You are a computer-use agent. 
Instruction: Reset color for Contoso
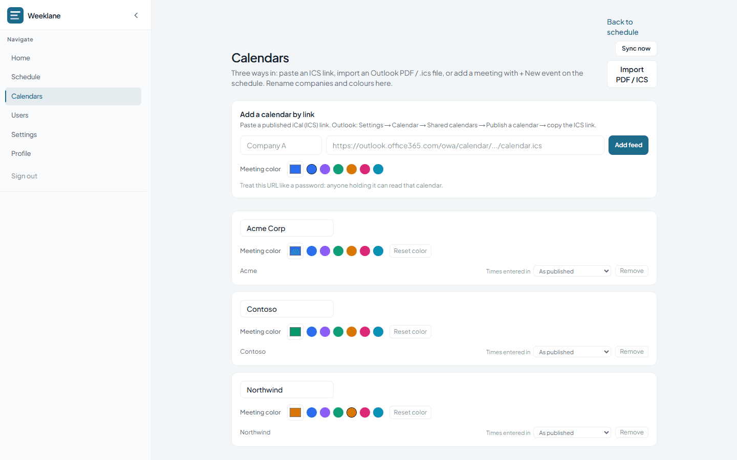tap(410, 332)
